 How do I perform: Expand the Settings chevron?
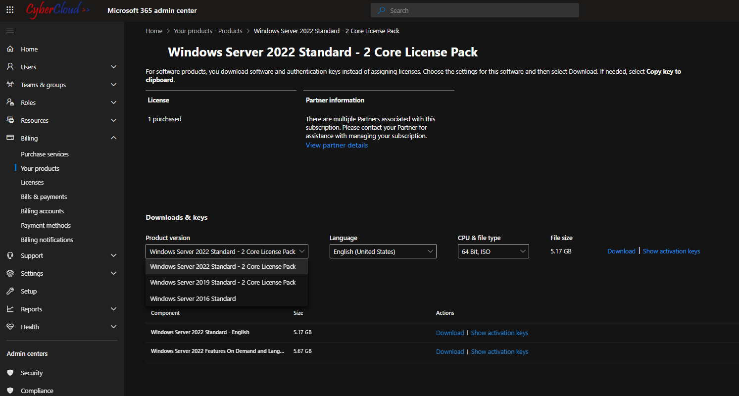point(113,273)
